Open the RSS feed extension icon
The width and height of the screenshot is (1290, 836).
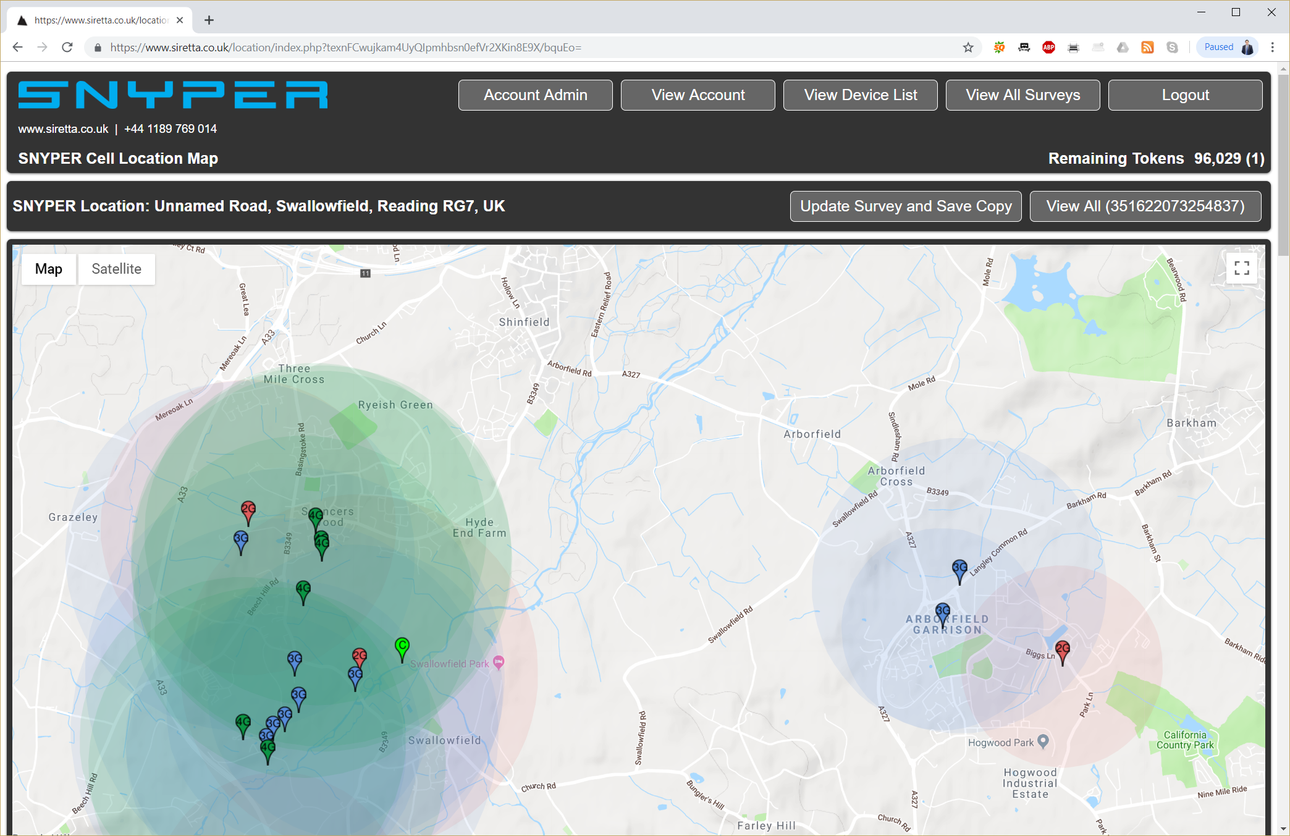(x=1147, y=48)
